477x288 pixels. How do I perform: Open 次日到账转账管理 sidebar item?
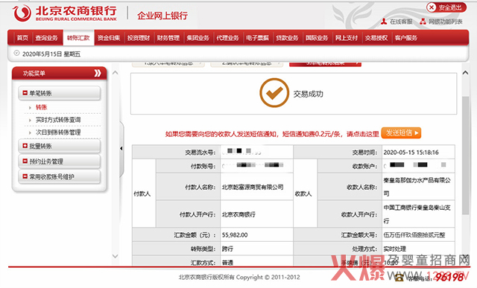click(x=58, y=132)
